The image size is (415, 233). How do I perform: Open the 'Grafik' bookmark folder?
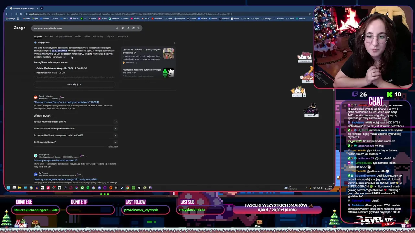tap(125, 18)
